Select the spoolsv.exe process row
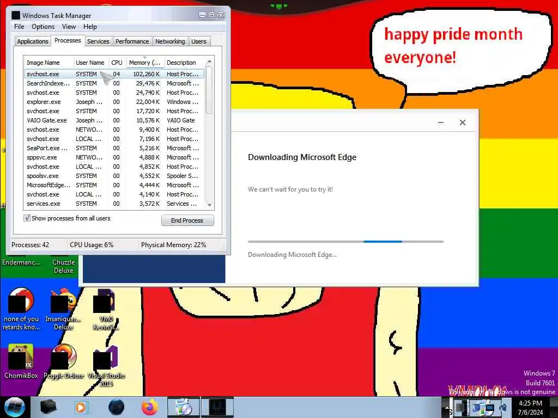 114,176
